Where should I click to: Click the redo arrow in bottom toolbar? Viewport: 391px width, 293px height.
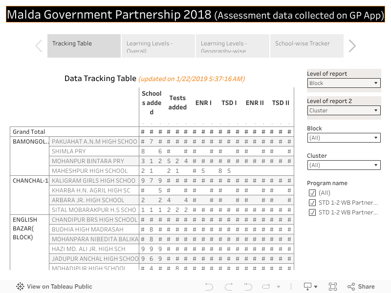228,287
